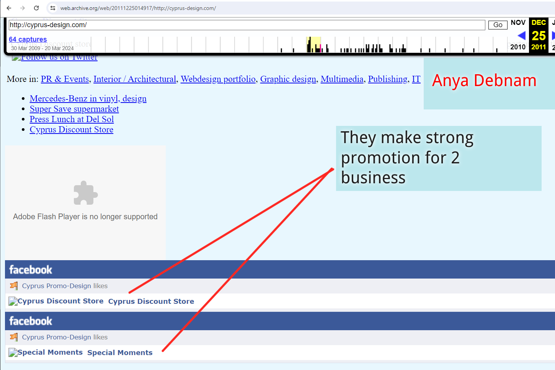Click the Special Moments Facebook page link

pos(120,353)
